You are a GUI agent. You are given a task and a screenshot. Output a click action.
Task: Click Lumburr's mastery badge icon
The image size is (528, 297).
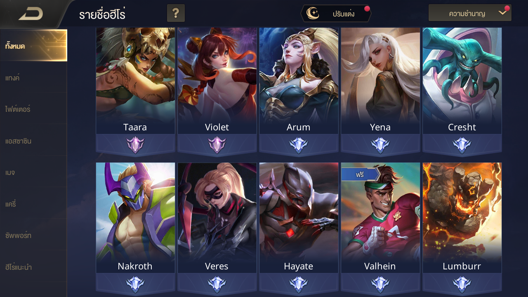462,284
